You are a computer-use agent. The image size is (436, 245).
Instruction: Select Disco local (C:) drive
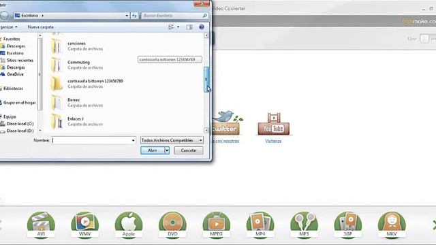tap(20, 124)
